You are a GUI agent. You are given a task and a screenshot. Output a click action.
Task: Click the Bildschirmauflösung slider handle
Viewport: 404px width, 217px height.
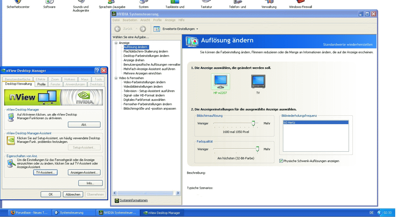pos(253,124)
